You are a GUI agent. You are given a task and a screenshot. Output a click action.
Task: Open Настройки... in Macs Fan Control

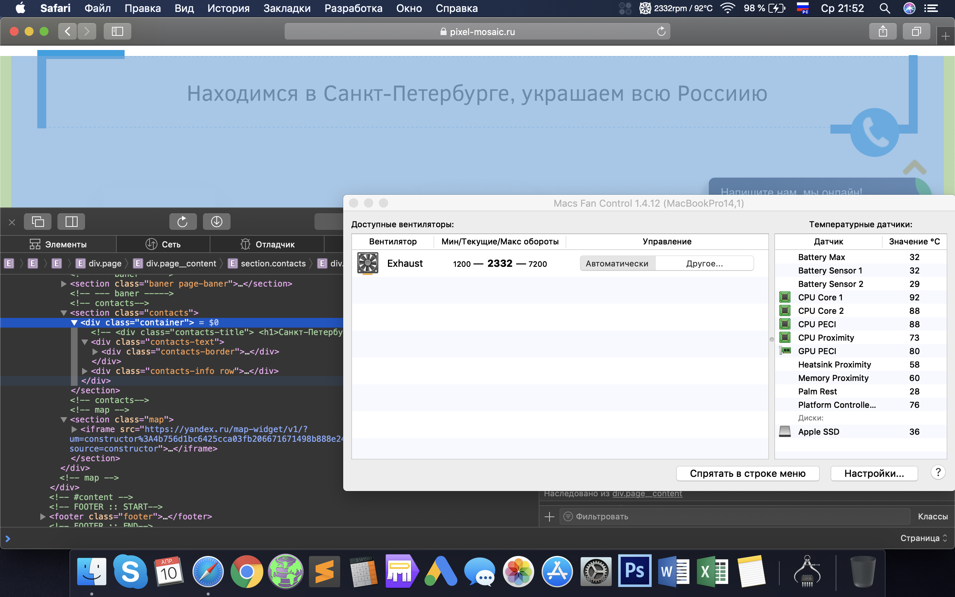[x=874, y=473]
